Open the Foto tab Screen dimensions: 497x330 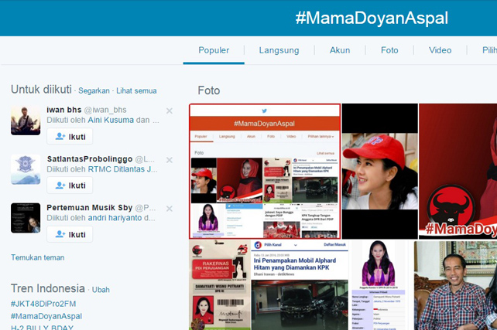pos(389,50)
